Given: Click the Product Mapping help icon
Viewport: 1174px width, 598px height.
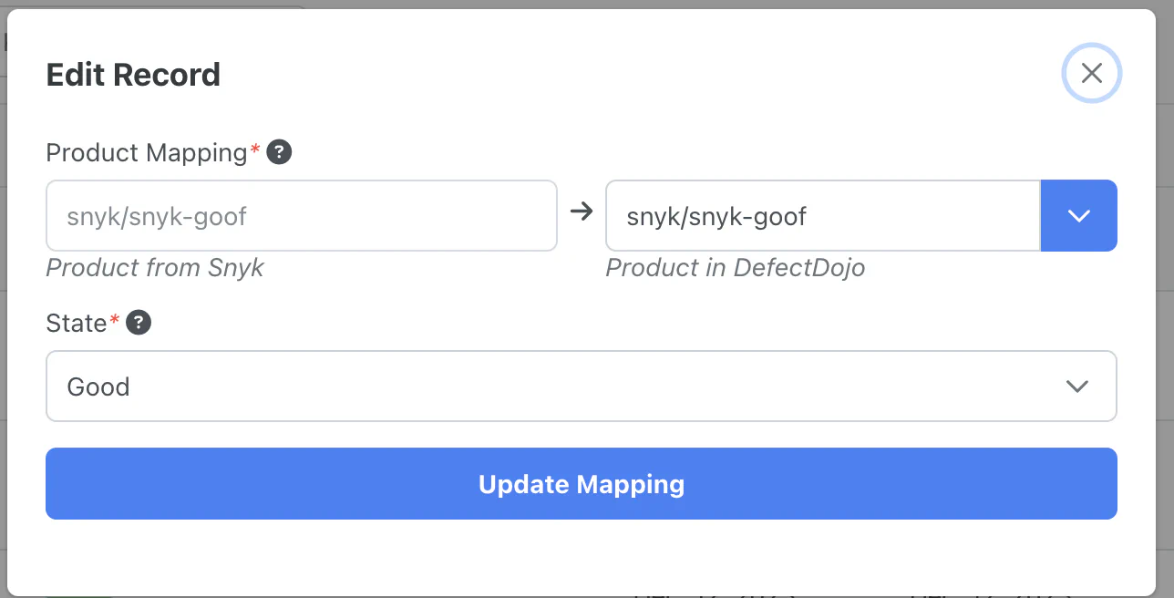Looking at the screenshot, I should [x=279, y=152].
